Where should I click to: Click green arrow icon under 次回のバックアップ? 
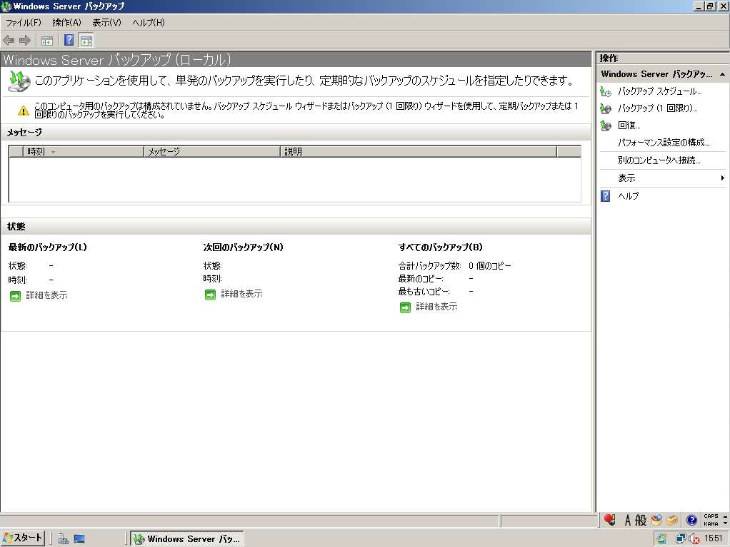coord(211,295)
